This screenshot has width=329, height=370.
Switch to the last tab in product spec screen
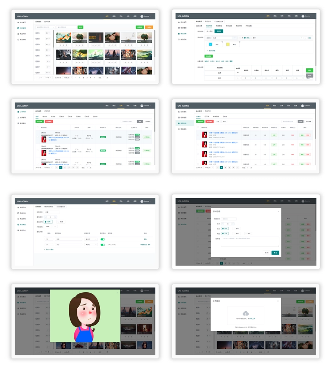249,26
